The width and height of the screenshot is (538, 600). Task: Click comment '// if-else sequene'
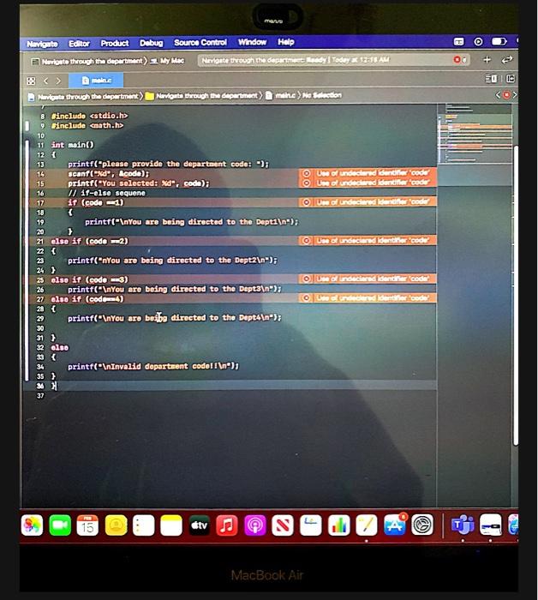pyautogui.click(x=107, y=193)
